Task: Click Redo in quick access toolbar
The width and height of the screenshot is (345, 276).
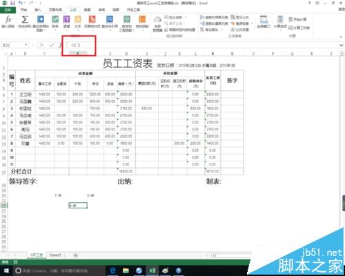Action: (32, 3)
